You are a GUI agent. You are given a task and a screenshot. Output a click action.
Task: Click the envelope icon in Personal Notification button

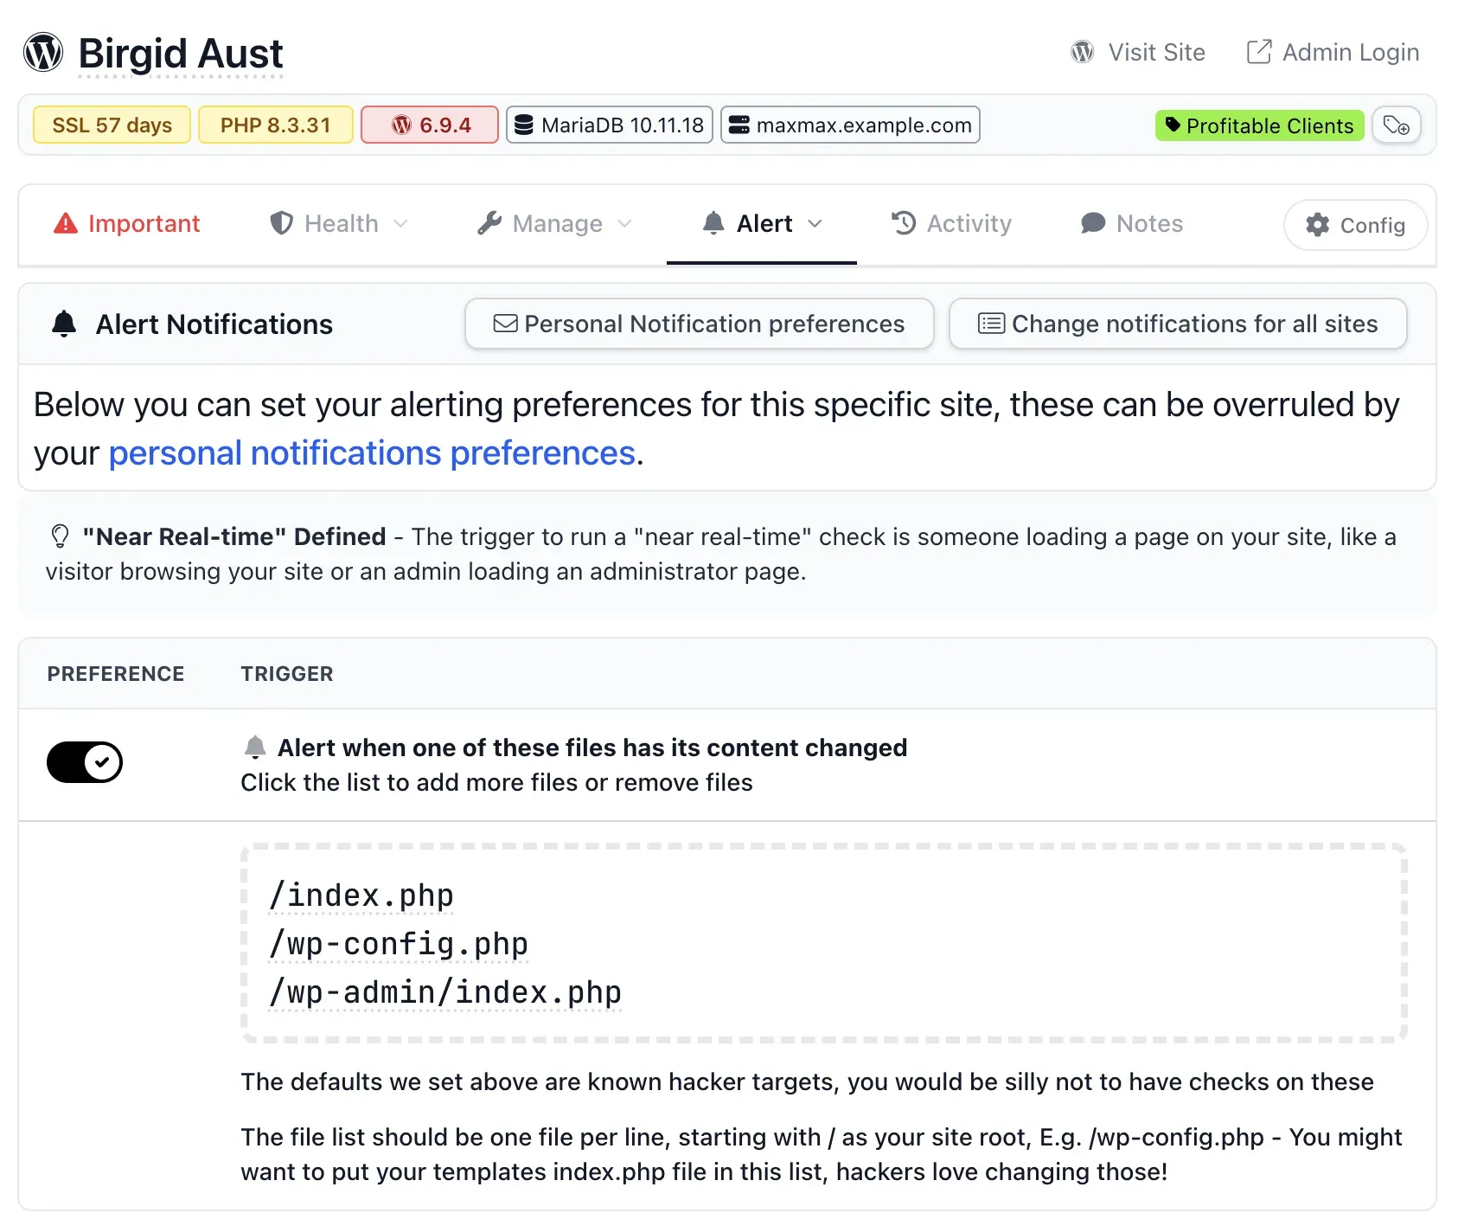pos(506,324)
